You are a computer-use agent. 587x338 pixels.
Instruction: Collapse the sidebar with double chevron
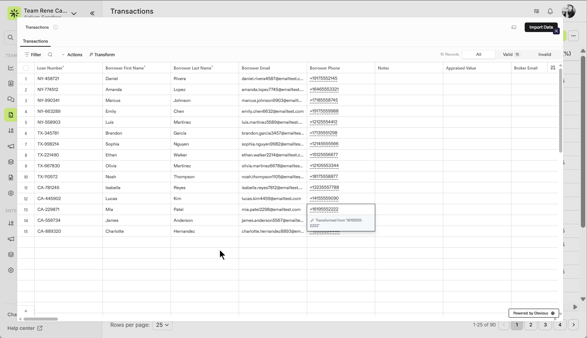92,13
